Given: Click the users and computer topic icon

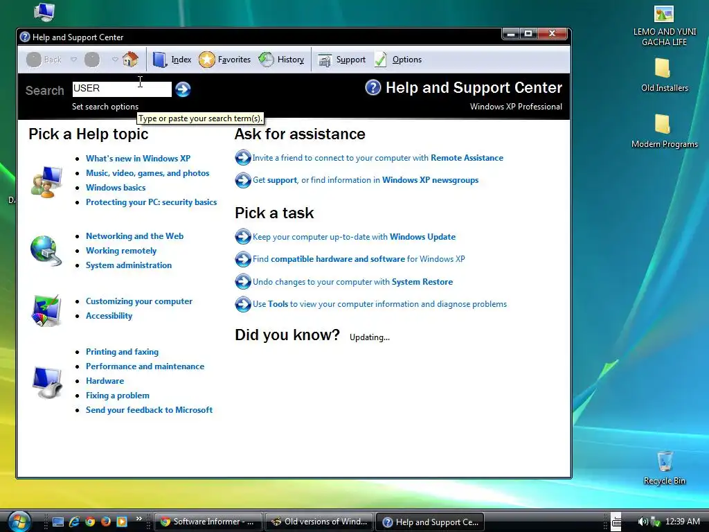Looking at the screenshot, I should pos(46,181).
